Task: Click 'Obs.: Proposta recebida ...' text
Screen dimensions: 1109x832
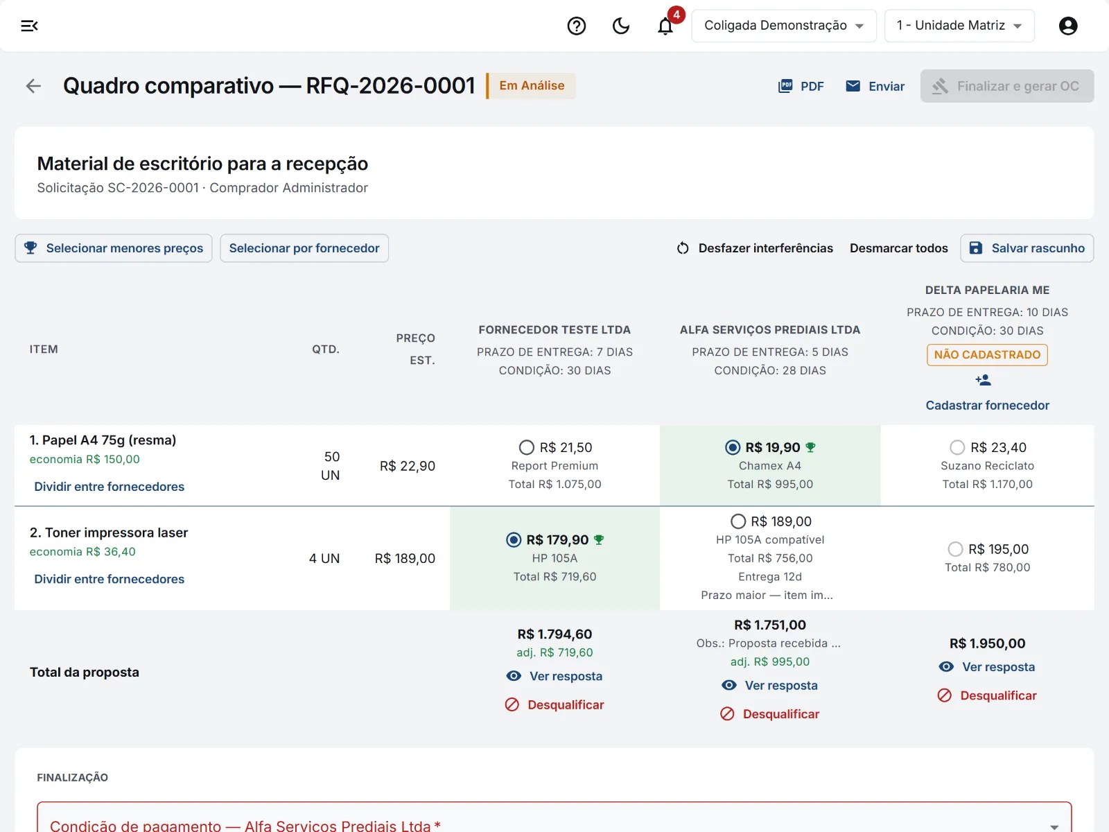Action: [769, 643]
